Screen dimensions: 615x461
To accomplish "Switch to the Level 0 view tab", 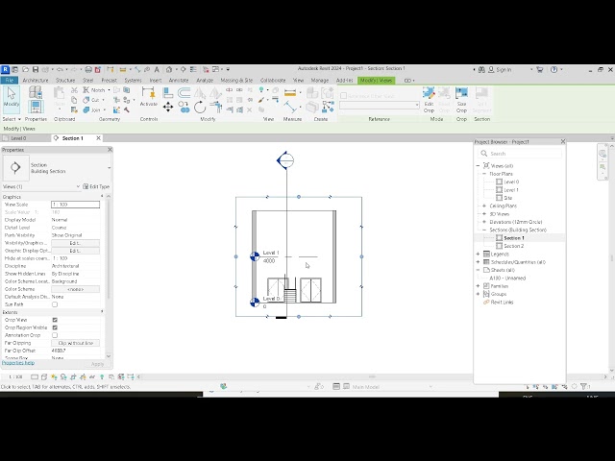I will point(18,138).
